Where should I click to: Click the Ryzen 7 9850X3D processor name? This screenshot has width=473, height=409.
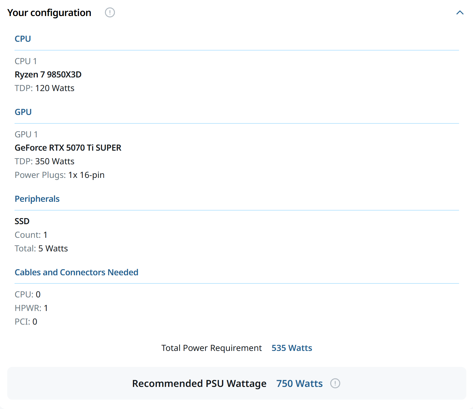[x=48, y=74]
